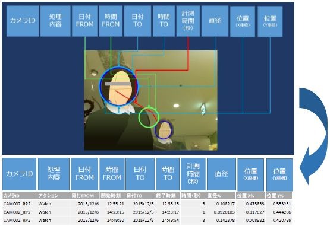
Task: Click the 位置X% table column header
Action: click(251, 195)
